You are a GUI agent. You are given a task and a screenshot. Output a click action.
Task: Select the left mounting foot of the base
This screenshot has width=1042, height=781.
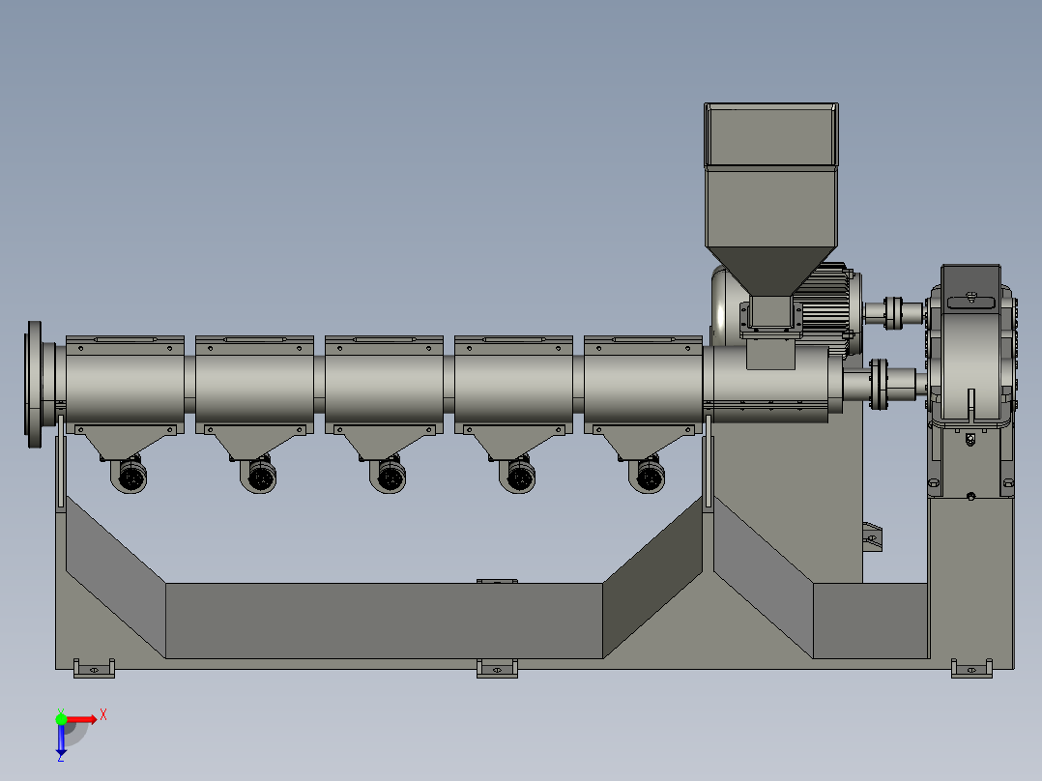point(94,669)
